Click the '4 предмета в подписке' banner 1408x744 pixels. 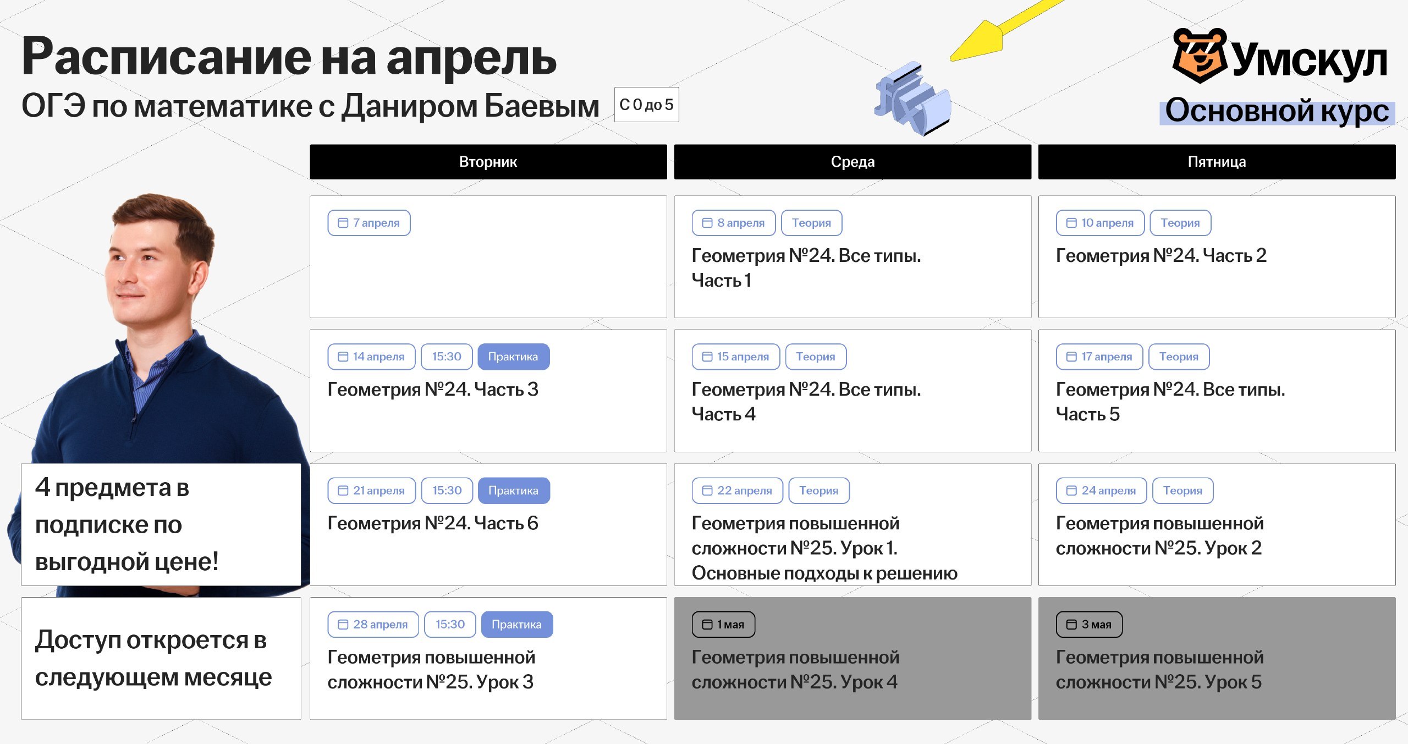pos(161,524)
